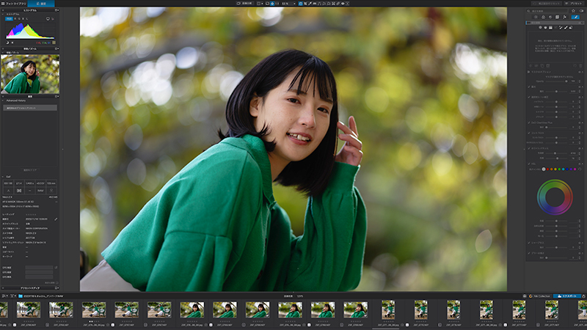Open the Presets button at top right
587x330 pixels.
point(575,4)
